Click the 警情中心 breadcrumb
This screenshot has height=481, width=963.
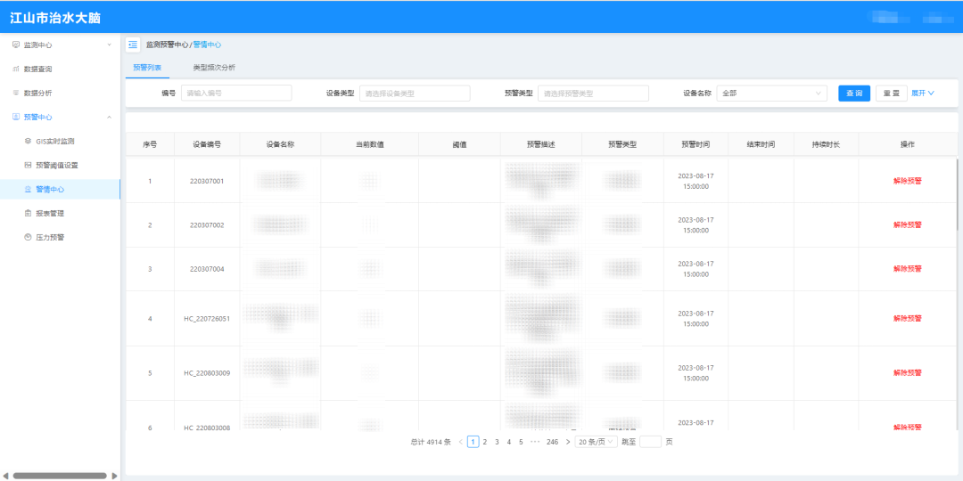pyautogui.click(x=208, y=45)
